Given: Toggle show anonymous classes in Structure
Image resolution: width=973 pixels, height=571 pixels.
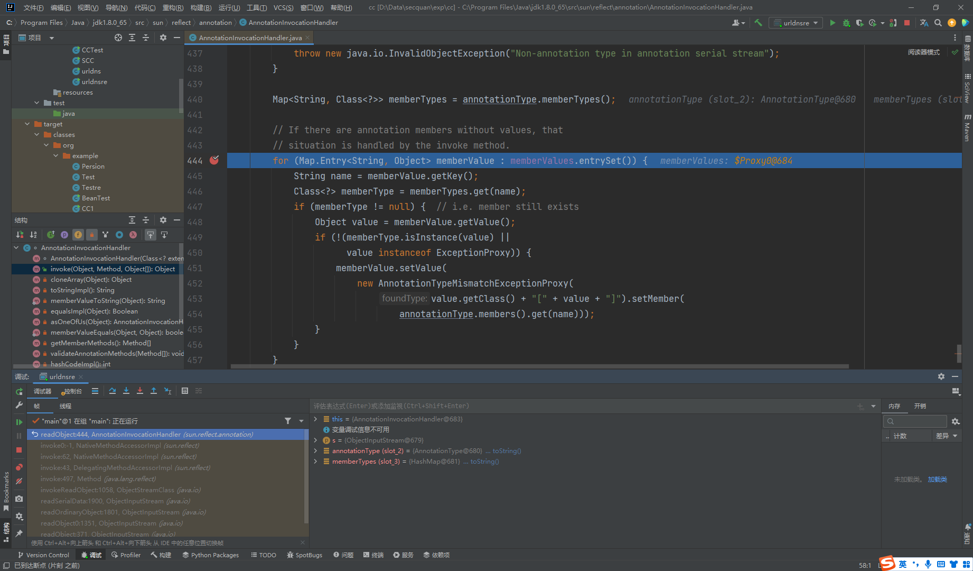Looking at the screenshot, I should pyautogui.click(x=119, y=235).
